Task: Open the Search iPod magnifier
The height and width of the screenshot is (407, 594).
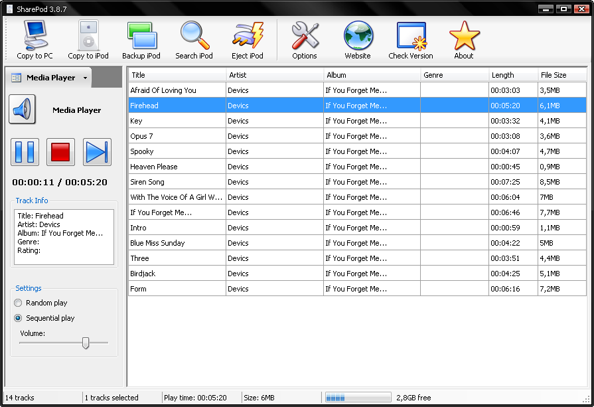Action: pyautogui.click(x=194, y=41)
